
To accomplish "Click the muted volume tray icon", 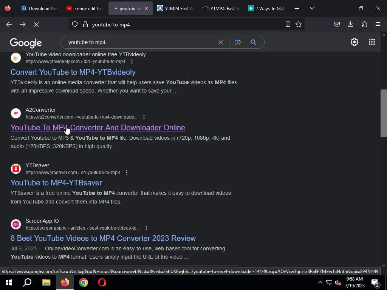I will 338,282.
